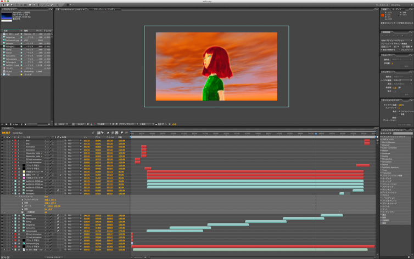Toggle the フルスクリーン checkbox in preview panel

click(399, 50)
